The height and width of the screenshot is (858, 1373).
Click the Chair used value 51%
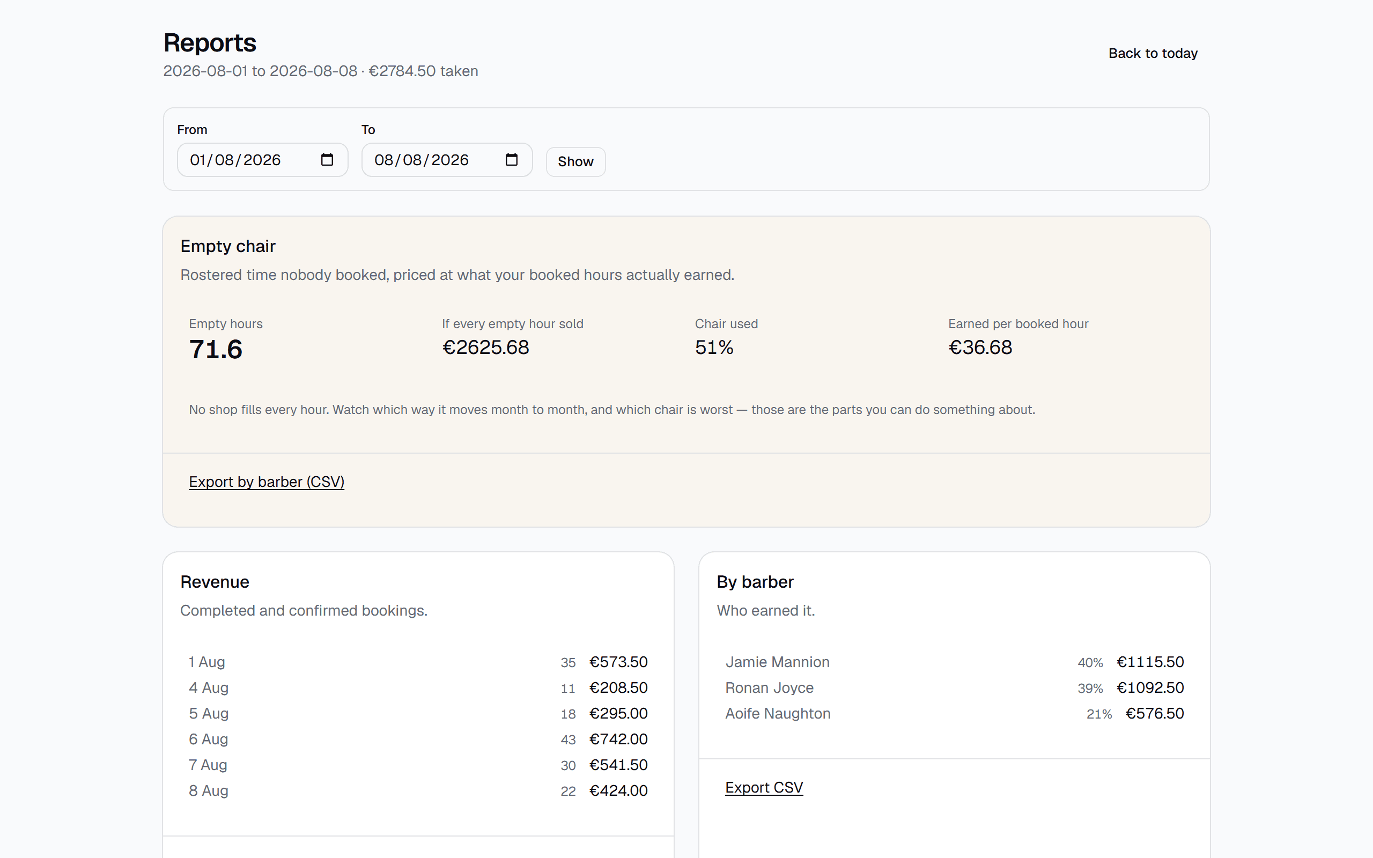click(x=714, y=347)
